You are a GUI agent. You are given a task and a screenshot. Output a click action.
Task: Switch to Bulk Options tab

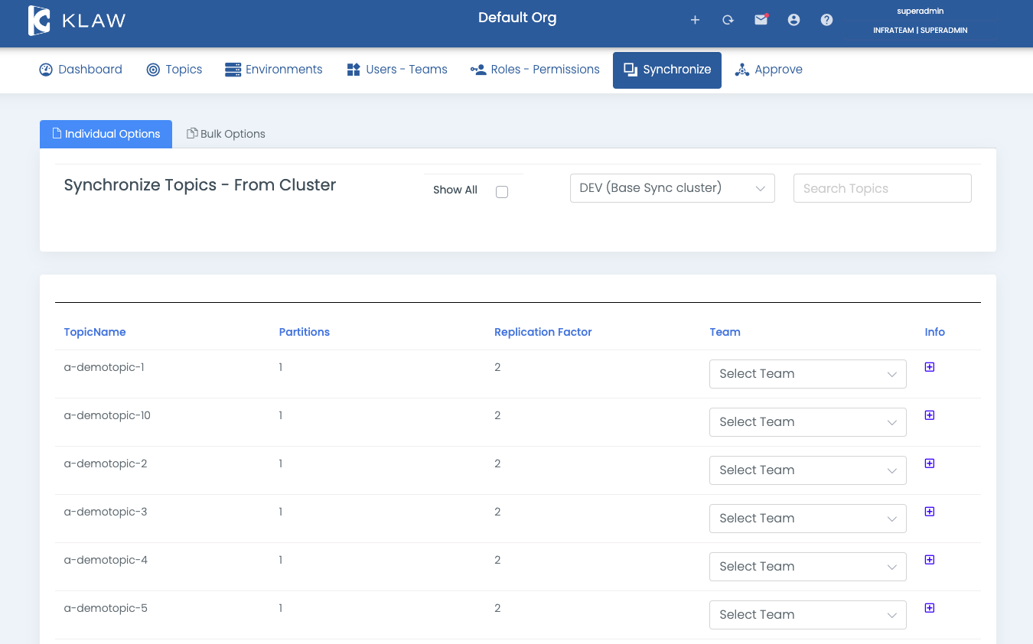click(x=226, y=134)
